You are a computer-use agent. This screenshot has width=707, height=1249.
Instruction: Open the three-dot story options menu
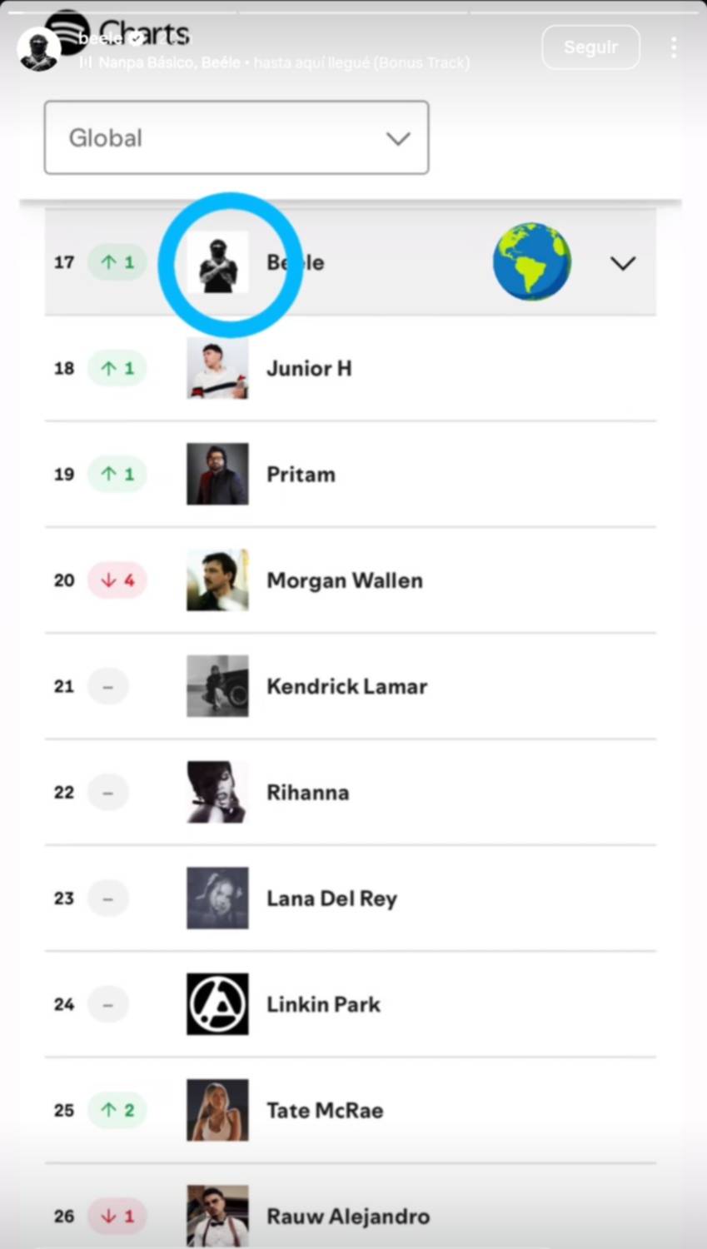673,47
